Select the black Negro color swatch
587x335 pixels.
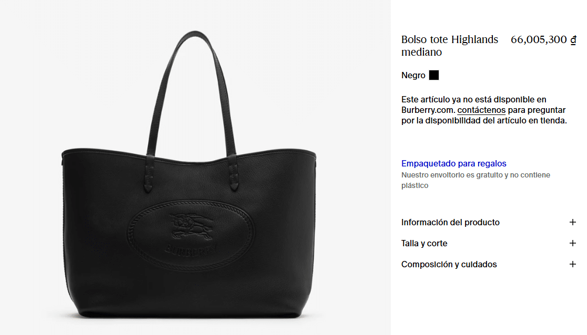click(x=433, y=75)
